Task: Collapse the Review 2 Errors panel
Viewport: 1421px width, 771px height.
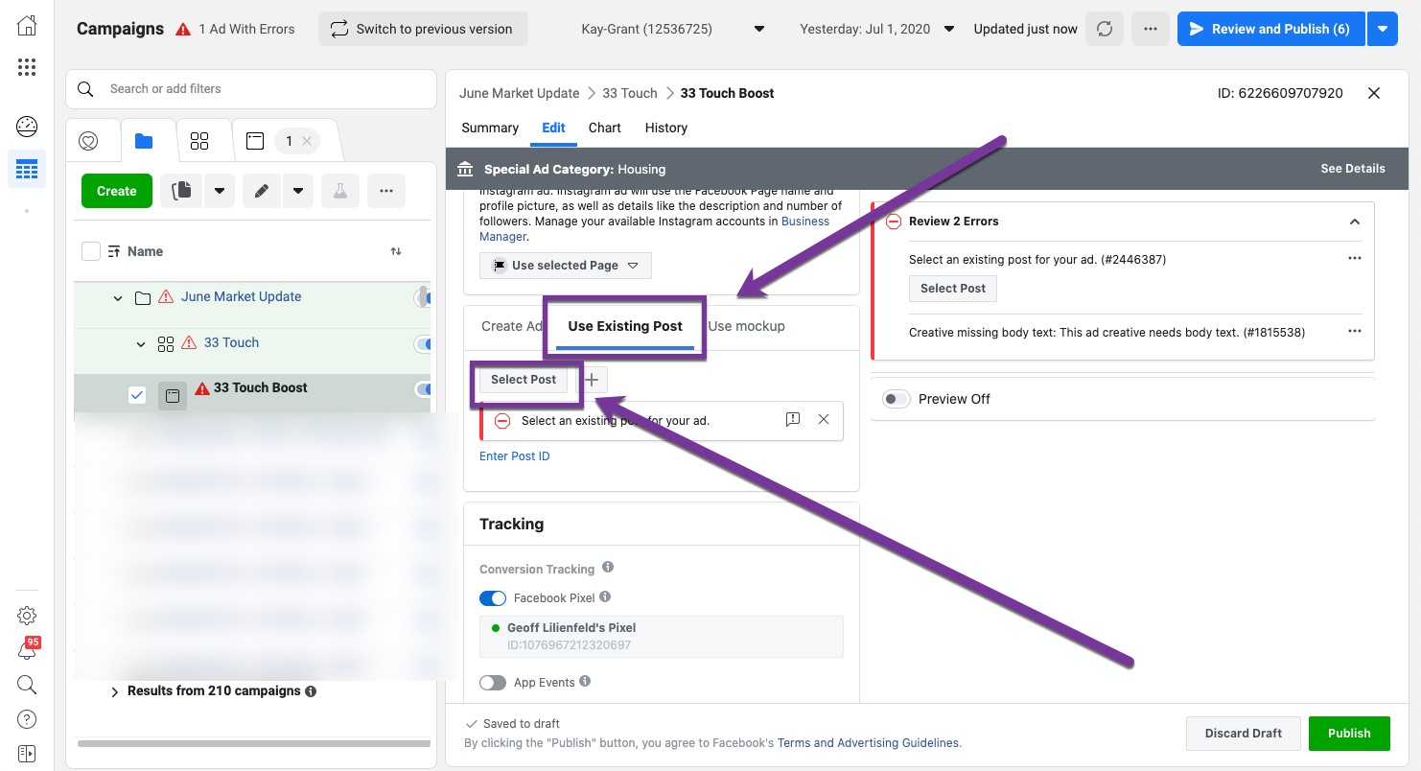Action: (x=1354, y=222)
